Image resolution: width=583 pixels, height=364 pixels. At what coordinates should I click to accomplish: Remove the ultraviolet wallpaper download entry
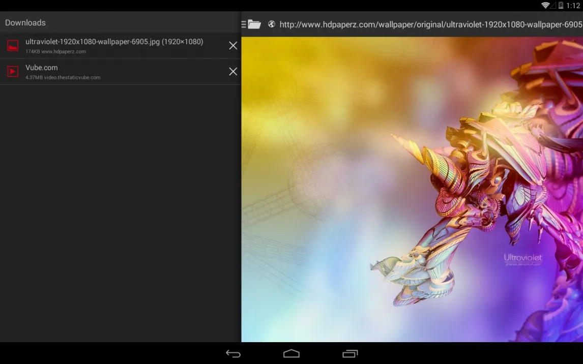coord(233,46)
